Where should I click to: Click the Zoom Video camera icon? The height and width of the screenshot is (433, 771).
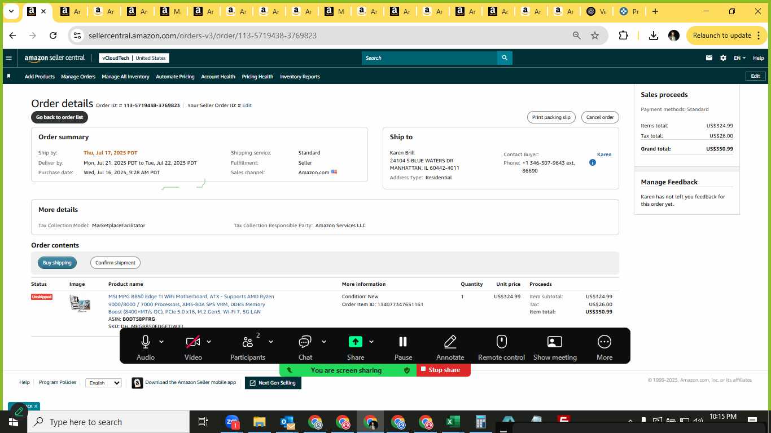tap(193, 342)
